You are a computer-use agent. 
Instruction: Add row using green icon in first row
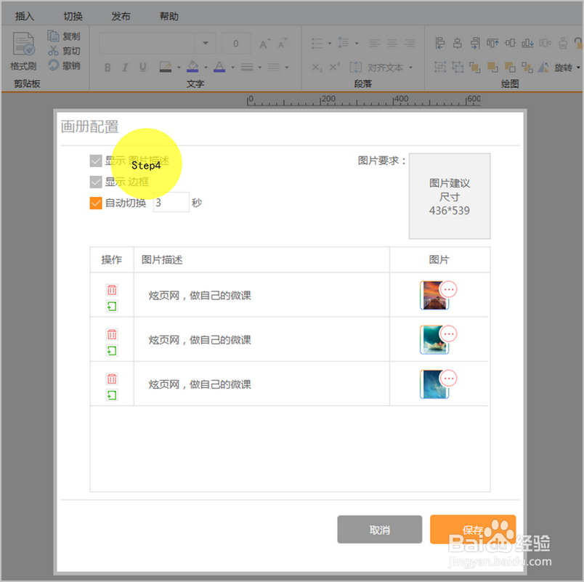112,306
